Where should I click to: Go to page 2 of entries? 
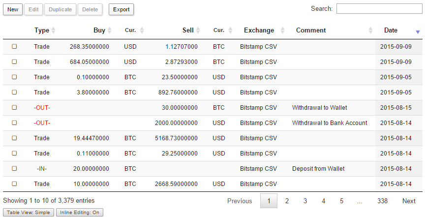click(x=287, y=201)
